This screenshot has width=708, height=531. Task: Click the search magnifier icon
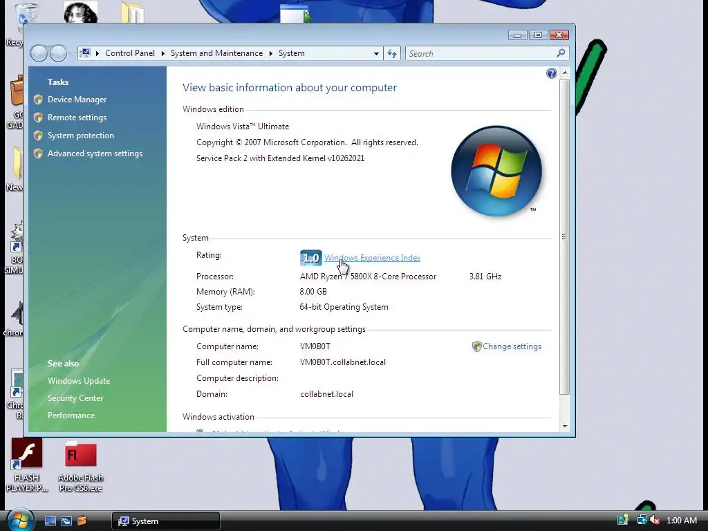tap(561, 53)
